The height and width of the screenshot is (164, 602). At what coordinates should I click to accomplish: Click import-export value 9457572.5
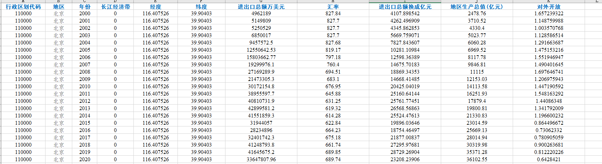tap(261, 43)
